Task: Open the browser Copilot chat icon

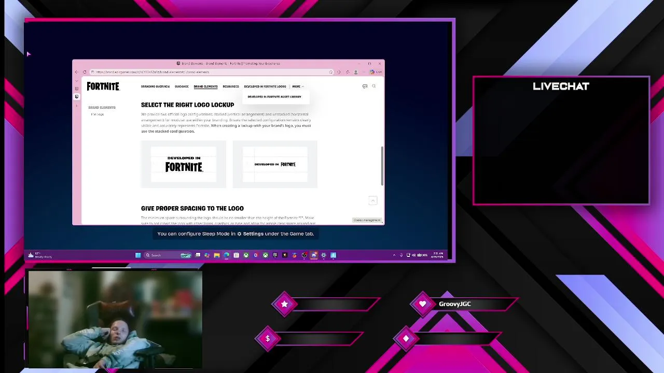Action: 377,72
